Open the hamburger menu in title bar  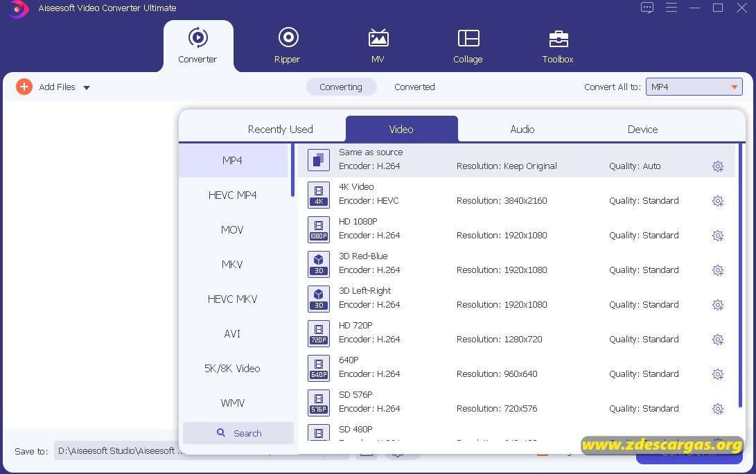671,8
